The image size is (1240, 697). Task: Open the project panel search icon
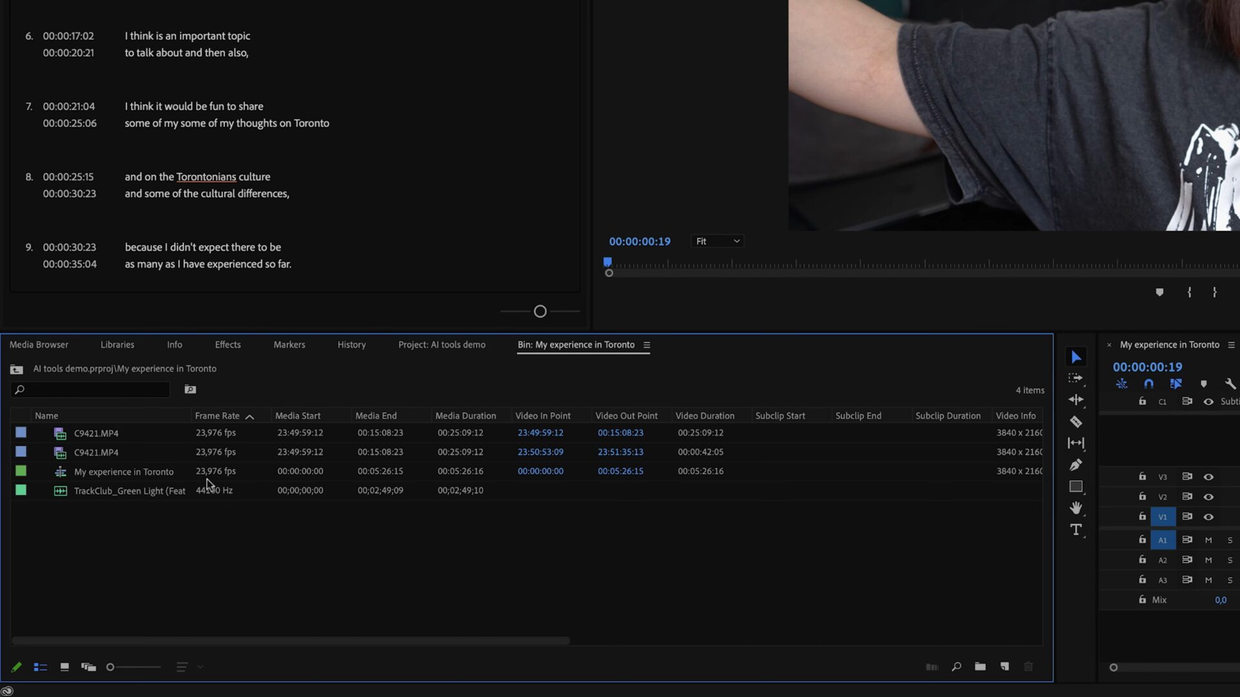pos(956,667)
